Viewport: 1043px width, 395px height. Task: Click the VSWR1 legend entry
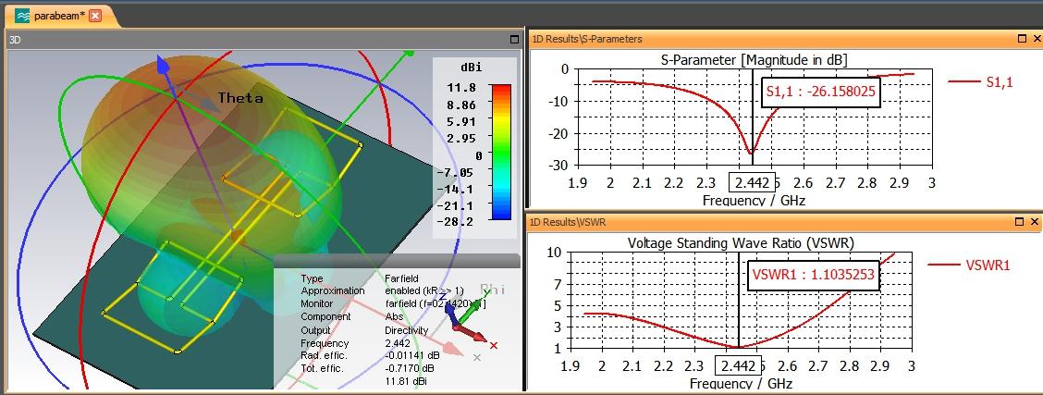coord(969,265)
